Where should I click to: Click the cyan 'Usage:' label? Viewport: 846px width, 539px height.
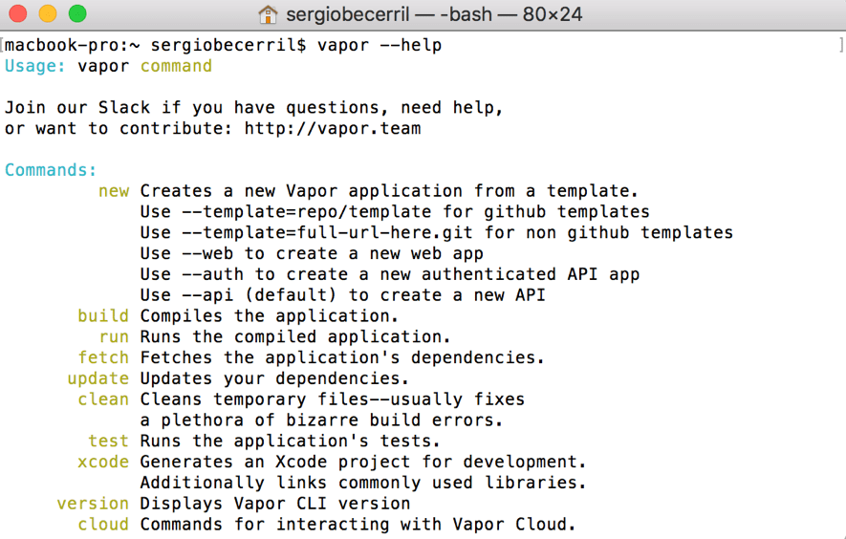point(35,66)
